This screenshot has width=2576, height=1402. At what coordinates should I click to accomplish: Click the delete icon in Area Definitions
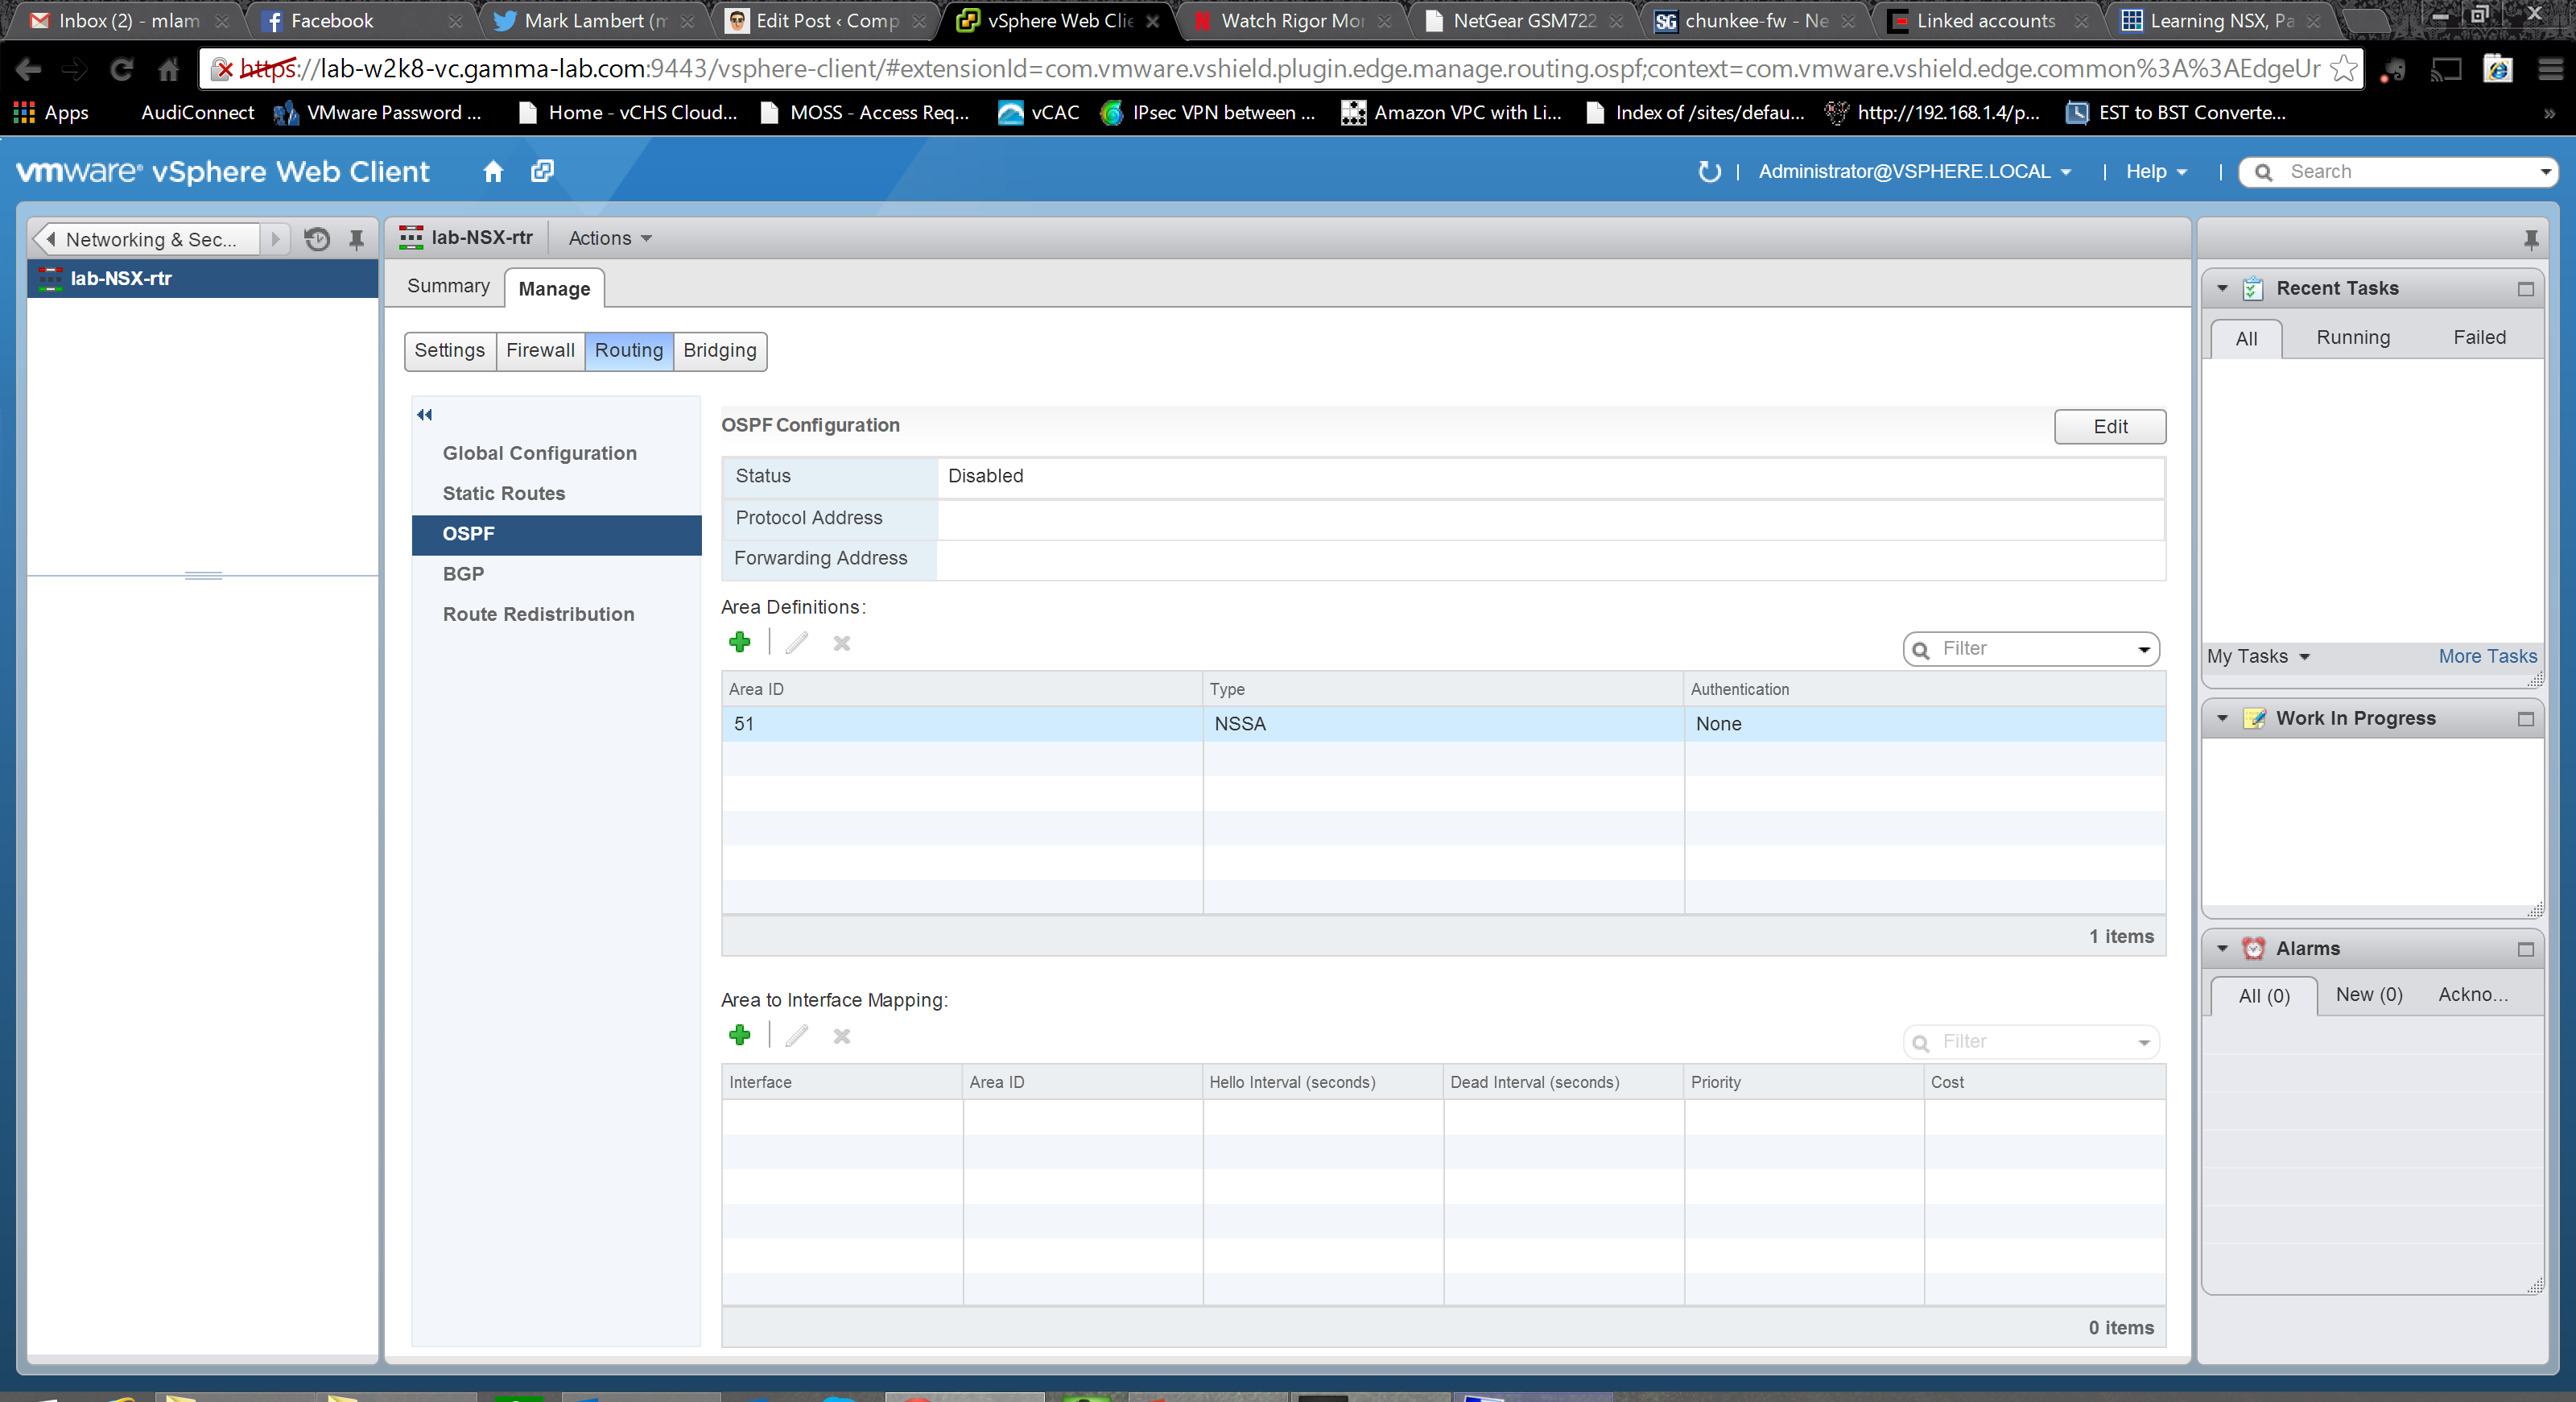(842, 643)
